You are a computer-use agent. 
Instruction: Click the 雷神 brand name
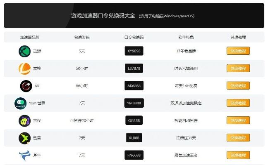point(37,68)
